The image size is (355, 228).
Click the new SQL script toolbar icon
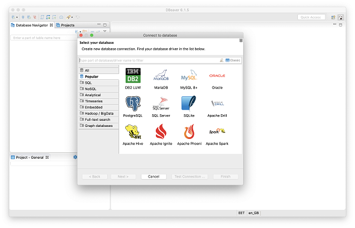[x=54, y=17]
